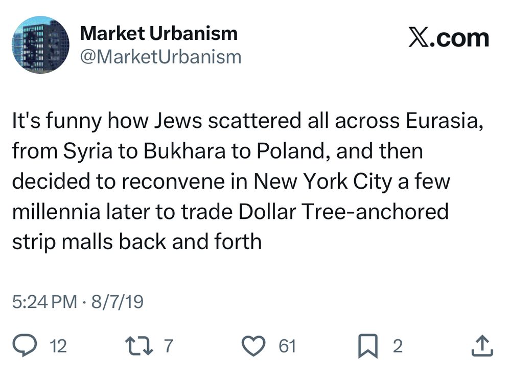Click the 8/7/19 date text
Viewport: 511px width, 377px height.
(x=117, y=302)
